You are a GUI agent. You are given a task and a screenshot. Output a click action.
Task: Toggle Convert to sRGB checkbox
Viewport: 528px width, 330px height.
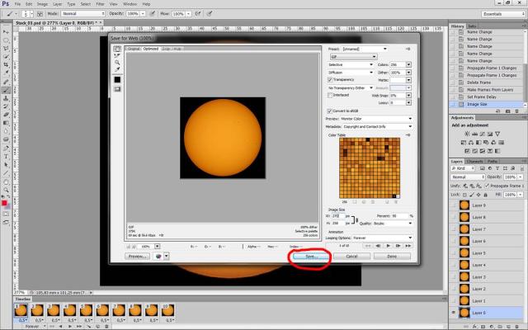(x=330, y=111)
